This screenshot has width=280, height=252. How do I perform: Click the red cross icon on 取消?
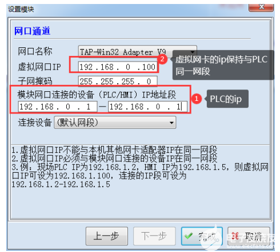pos(235,236)
